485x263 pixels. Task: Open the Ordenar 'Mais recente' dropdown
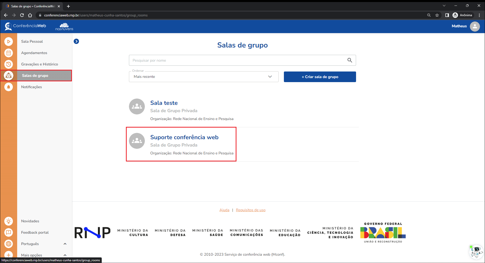[203, 77]
